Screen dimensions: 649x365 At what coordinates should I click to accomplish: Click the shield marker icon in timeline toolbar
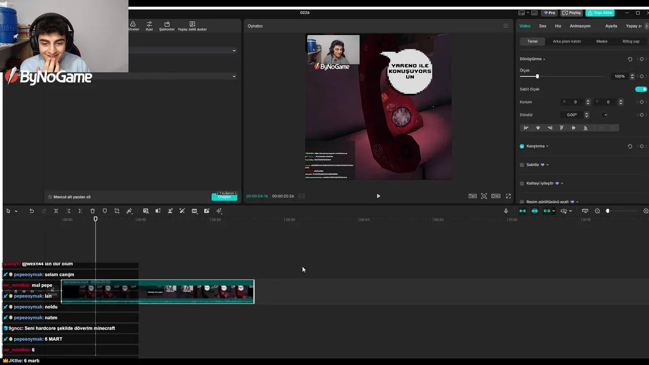104,211
